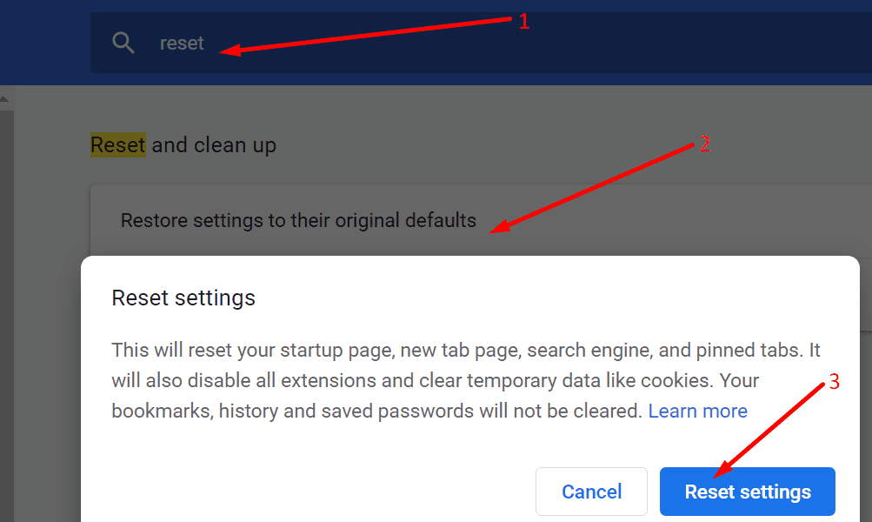Viewport: 872px width, 522px height.
Task: Click the red annotation number 3
Action: point(835,382)
